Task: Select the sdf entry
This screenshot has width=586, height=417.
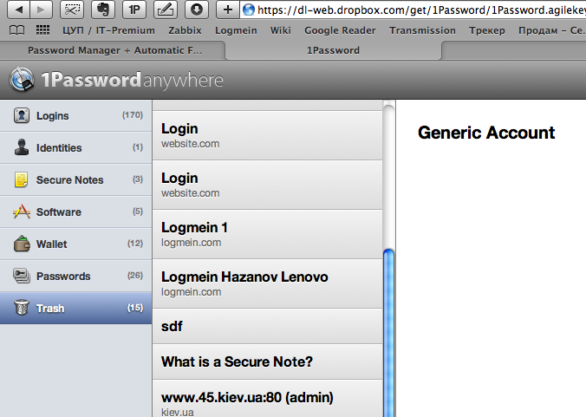Action: (267, 326)
